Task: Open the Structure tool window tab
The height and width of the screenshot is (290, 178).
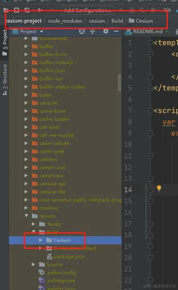Action: (x=5, y=80)
